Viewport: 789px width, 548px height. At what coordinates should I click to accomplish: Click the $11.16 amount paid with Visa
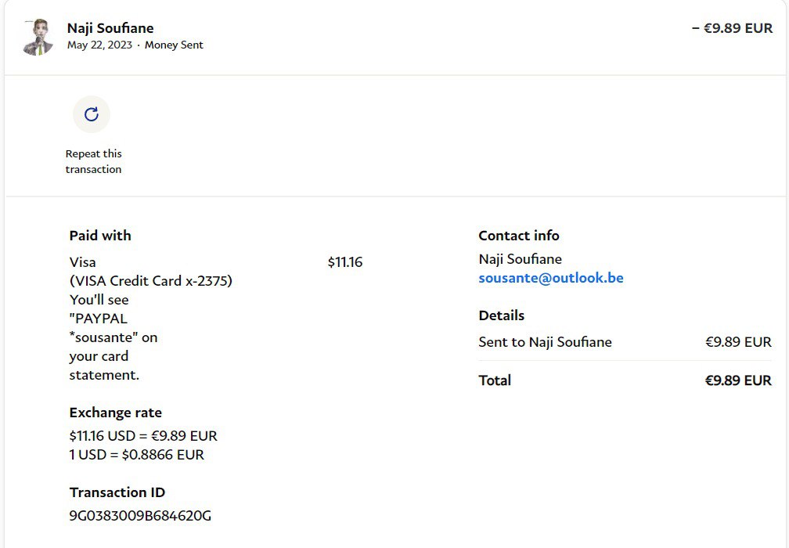click(x=344, y=262)
